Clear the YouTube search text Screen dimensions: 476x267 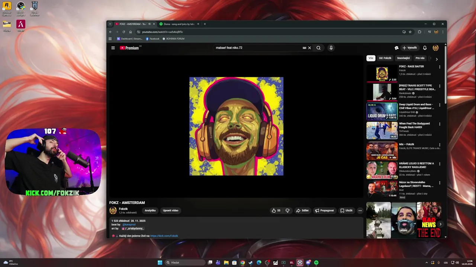309,48
